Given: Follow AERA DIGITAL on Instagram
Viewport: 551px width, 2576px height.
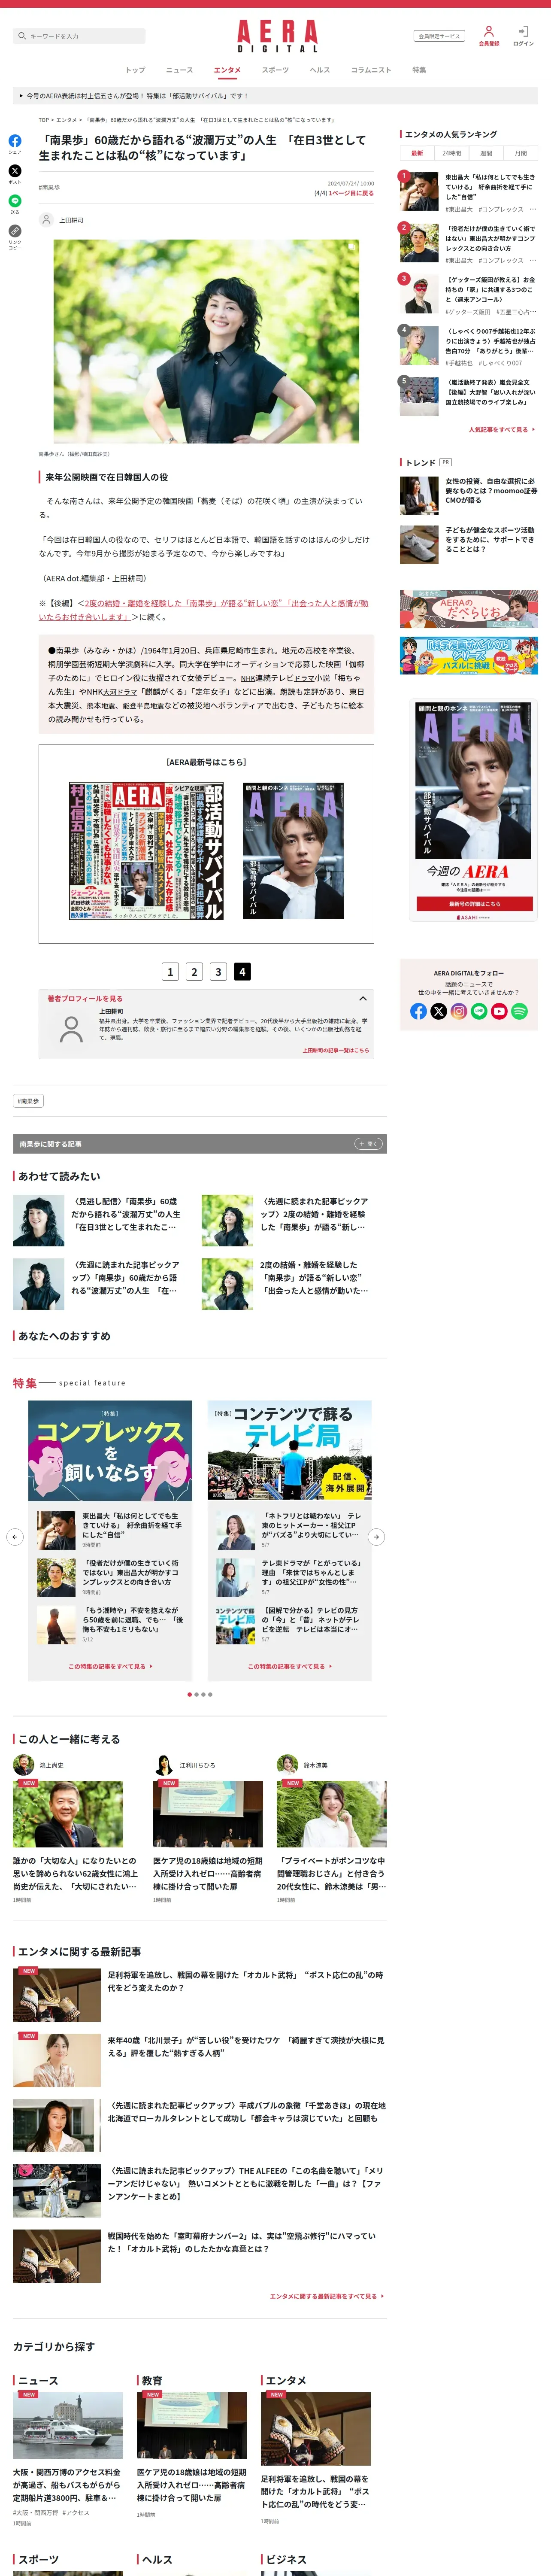Looking at the screenshot, I should coord(459,1011).
